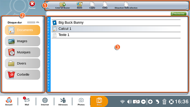
Task: Jump to letter W in alphabet index
Action: (49, 80)
